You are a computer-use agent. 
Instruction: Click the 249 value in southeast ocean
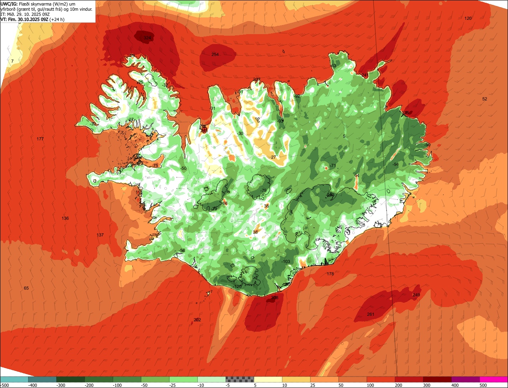point(416,295)
